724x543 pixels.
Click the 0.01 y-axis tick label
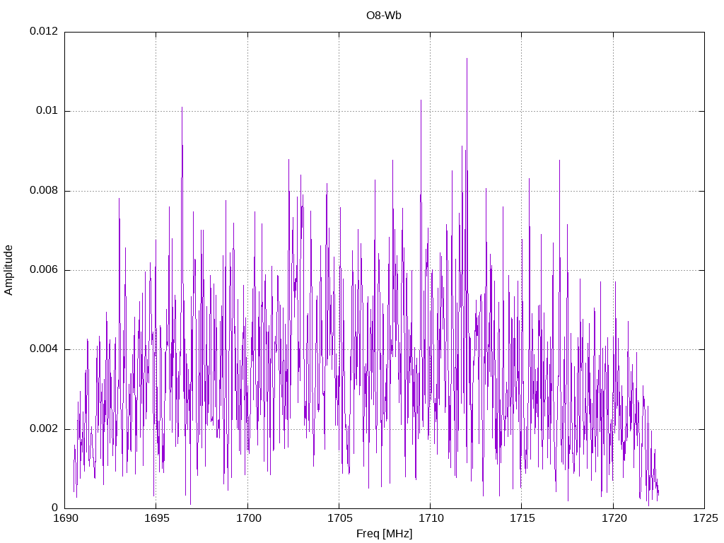pyautogui.click(x=47, y=110)
